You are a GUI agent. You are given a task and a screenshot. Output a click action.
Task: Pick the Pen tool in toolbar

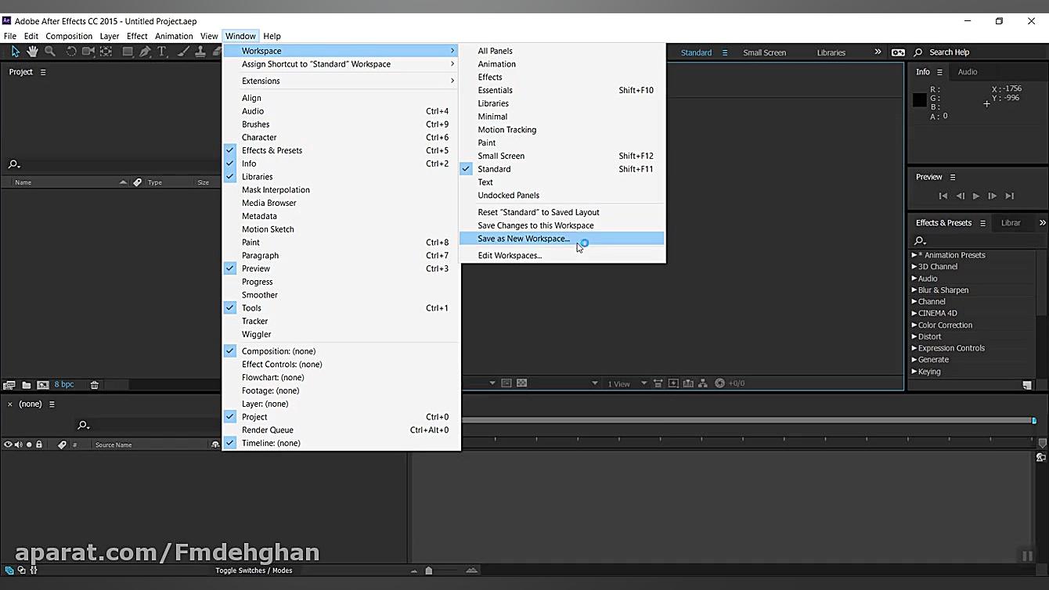(x=145, y=52)
